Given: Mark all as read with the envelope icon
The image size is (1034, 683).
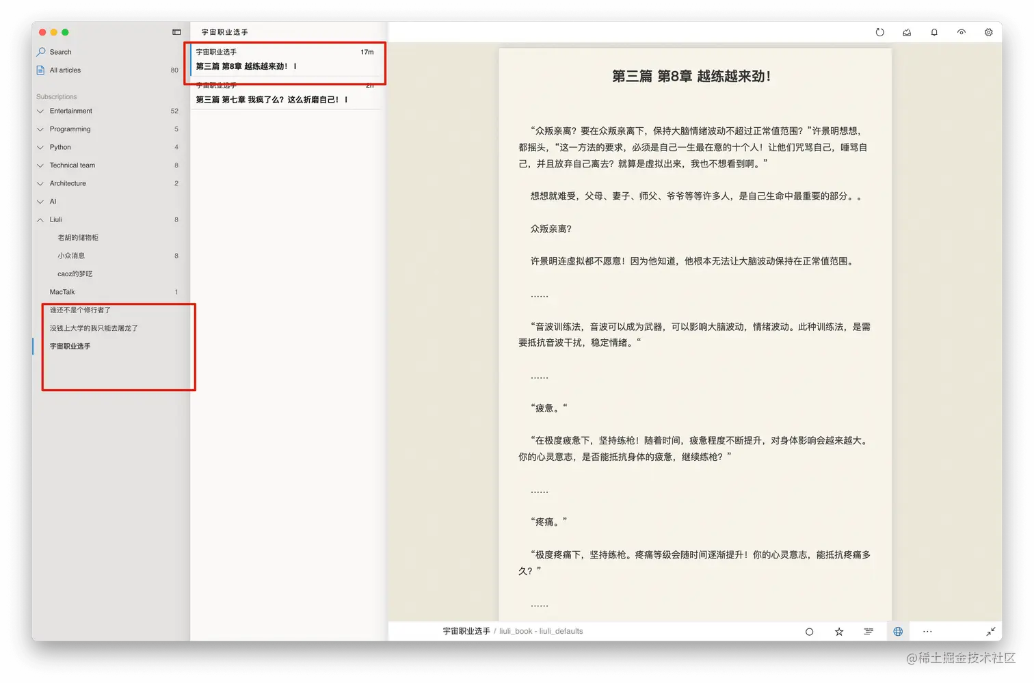Looking at the screenshot, I should [907, 31].
